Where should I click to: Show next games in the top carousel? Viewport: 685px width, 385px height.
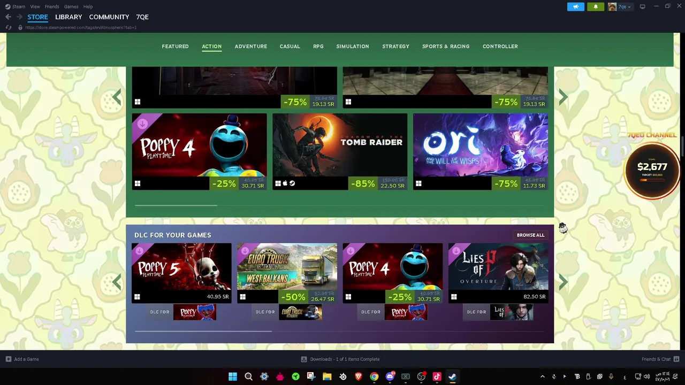tap(563, 97)
